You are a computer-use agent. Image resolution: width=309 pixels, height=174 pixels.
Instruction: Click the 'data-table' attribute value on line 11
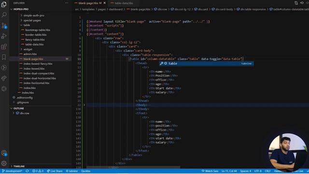tap(232, 59)
